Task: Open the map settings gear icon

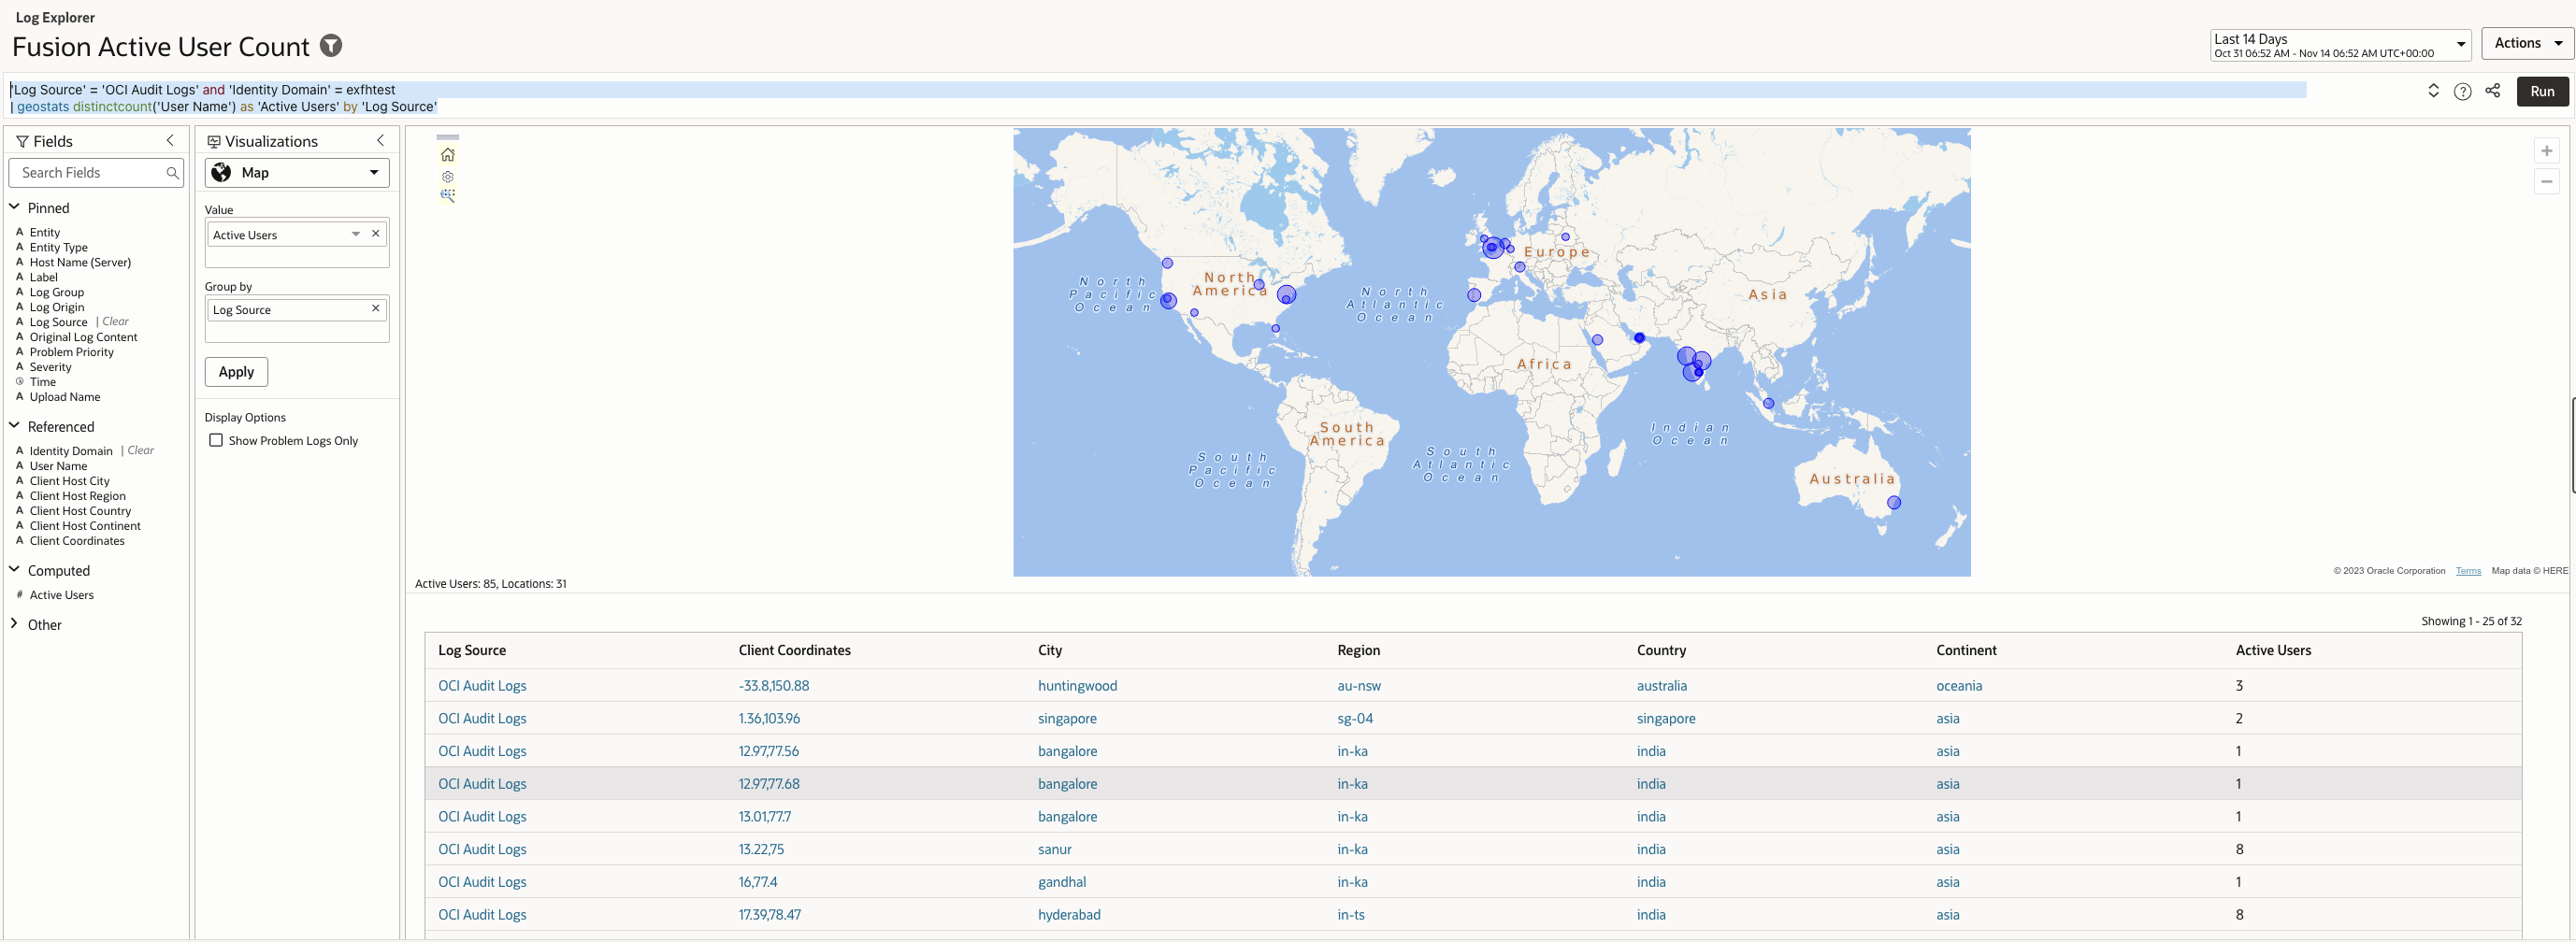Action: 448,177
